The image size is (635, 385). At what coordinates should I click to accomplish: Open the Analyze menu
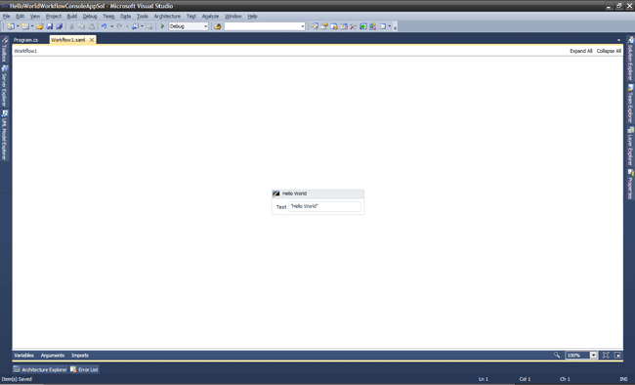coord(210,17)
